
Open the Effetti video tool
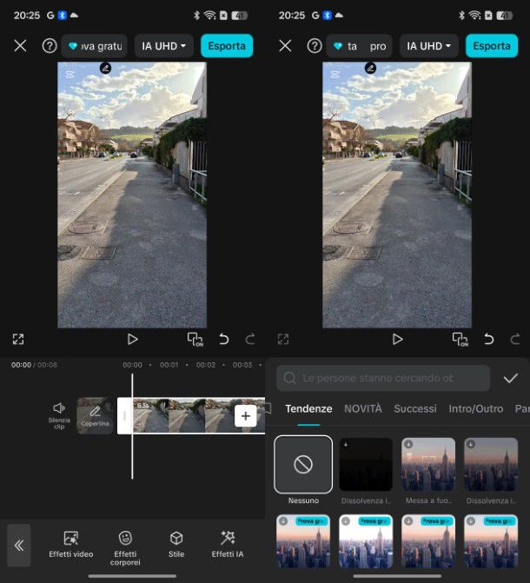click(71, 544)
